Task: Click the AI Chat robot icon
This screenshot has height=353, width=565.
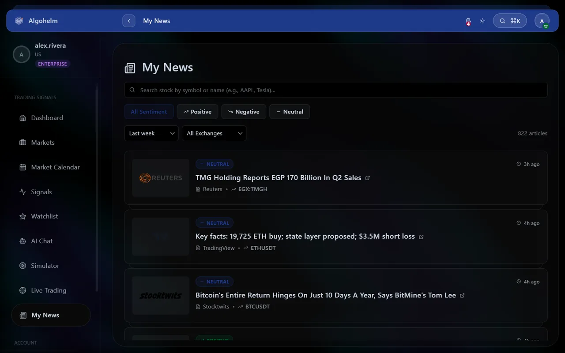Action: coord(23,241)
